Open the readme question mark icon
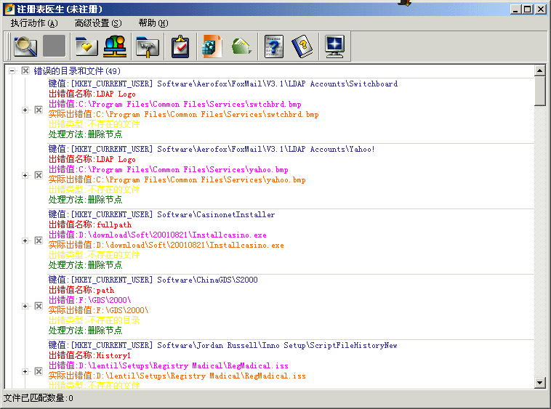The image size is (551, 409). tap(273, 46)
